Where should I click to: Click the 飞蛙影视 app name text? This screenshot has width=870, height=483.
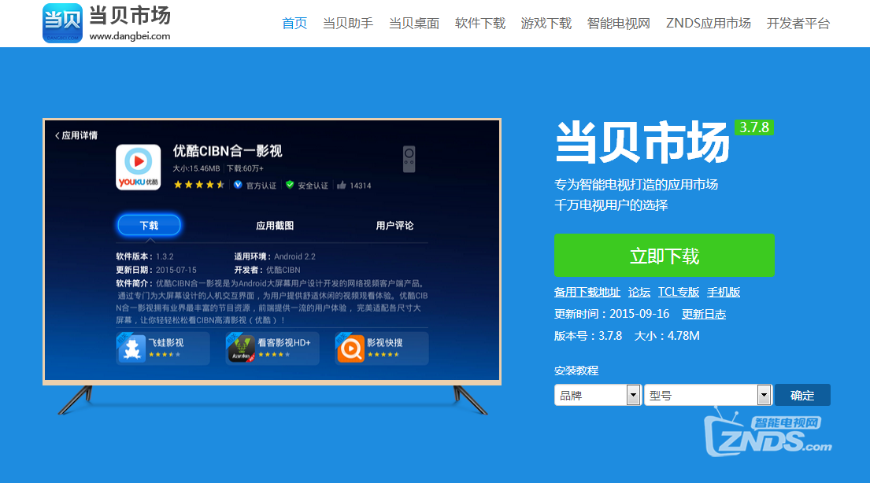click(x=166, y=343)
